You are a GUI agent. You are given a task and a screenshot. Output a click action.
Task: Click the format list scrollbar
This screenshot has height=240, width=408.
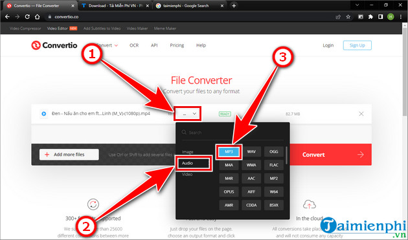click(286, 155)
